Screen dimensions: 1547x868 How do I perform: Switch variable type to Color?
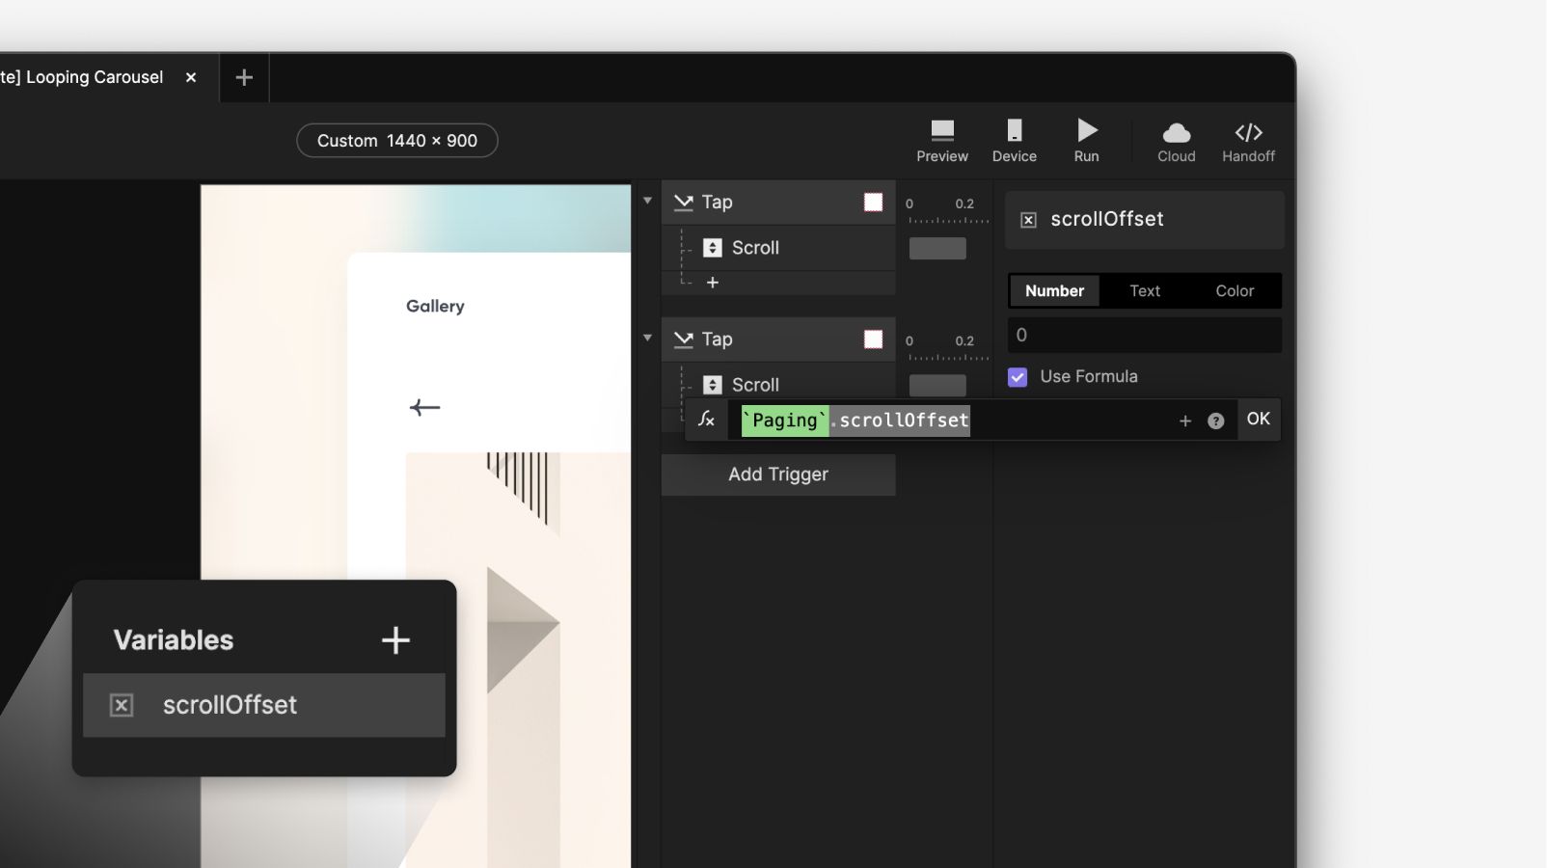tap(1235, 291)
